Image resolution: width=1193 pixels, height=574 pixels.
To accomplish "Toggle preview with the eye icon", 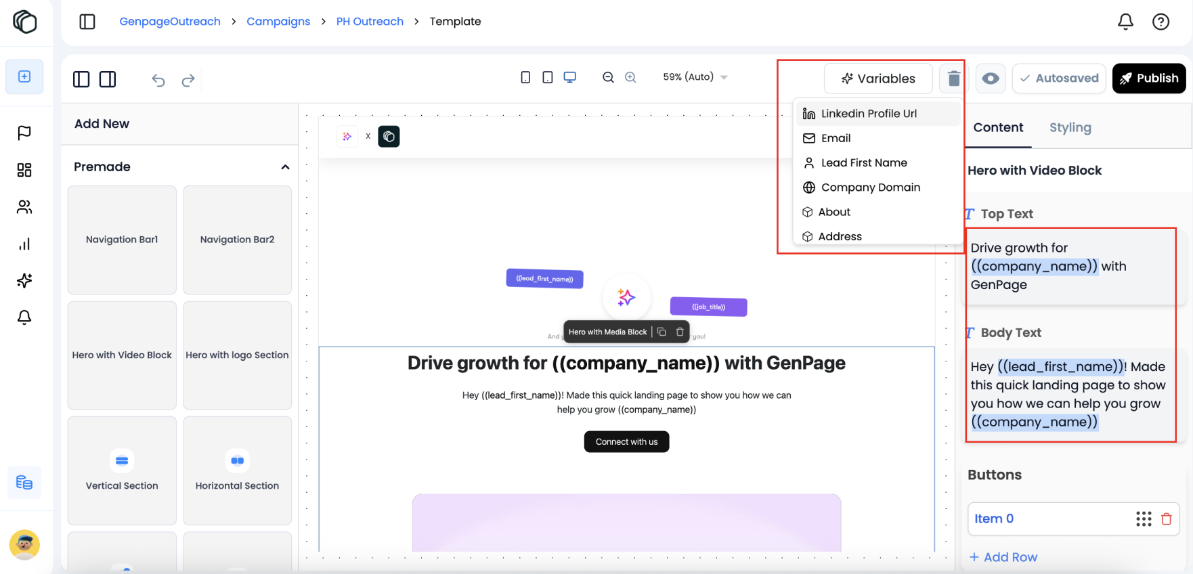I will [x=991, y=79].
